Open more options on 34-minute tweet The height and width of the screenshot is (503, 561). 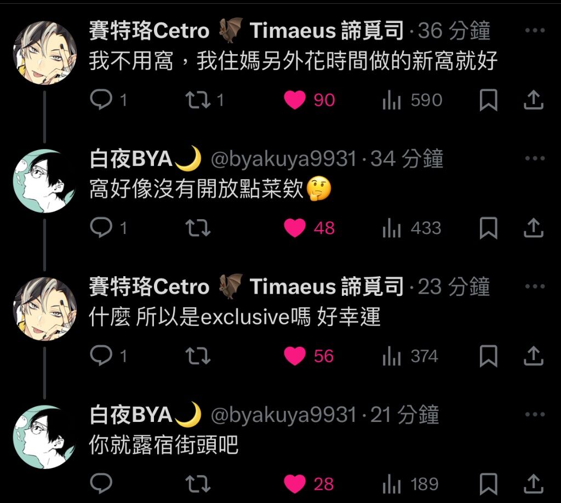pyautogui.click(x=535, y=158)
